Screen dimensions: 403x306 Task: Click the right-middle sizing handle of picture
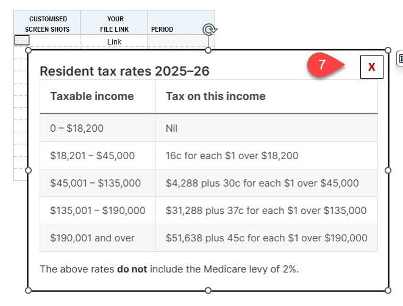pyautogui.click(x=388, y=170)
